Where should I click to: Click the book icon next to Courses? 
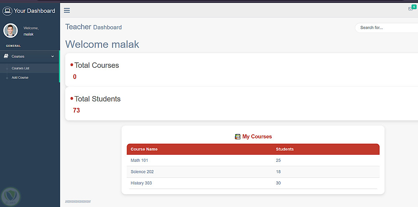6,56
